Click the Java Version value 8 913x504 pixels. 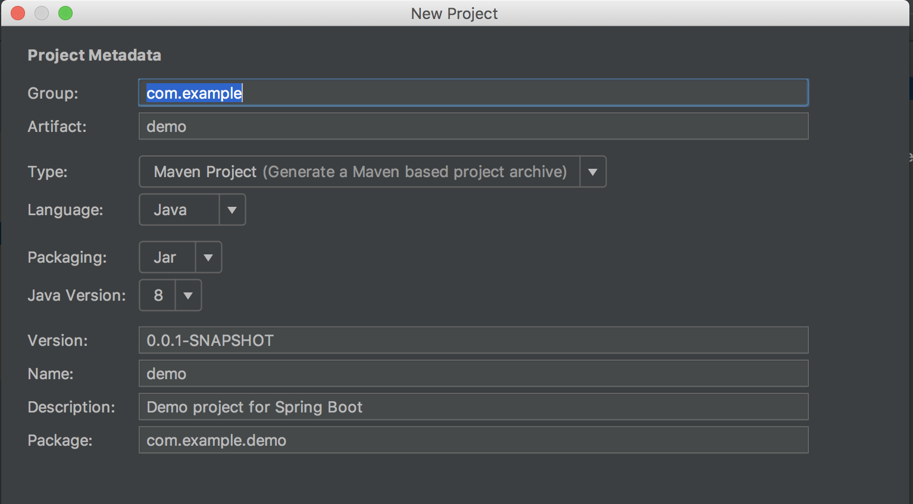157,295
